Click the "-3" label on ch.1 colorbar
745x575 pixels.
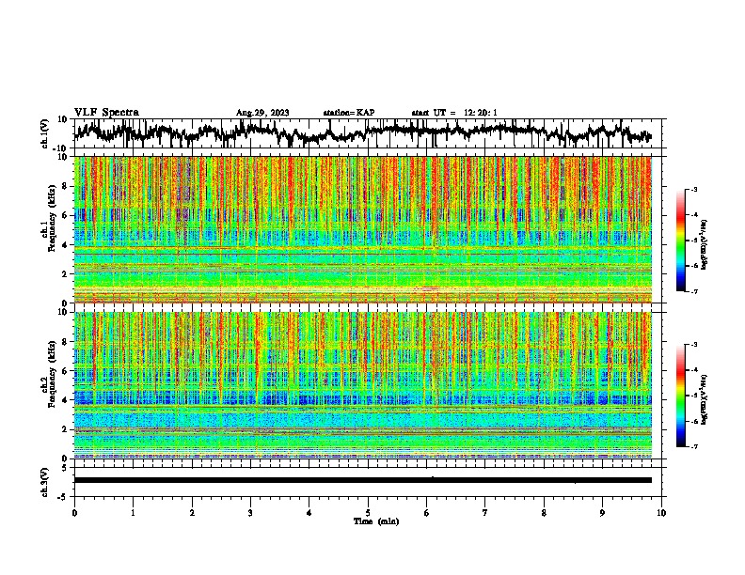coord(693,190)
